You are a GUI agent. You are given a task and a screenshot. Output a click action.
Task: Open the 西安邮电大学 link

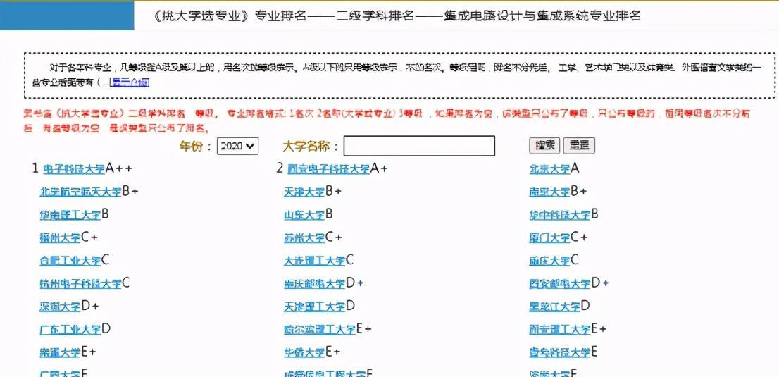tap(560, 284)
